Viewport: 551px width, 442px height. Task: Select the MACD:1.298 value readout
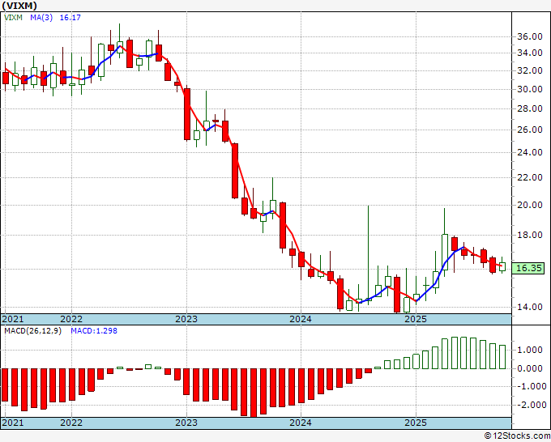tap(95, 330)
